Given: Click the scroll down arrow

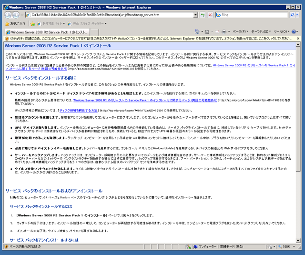Looking at the screenshot, I should click(x=298, y=241).
